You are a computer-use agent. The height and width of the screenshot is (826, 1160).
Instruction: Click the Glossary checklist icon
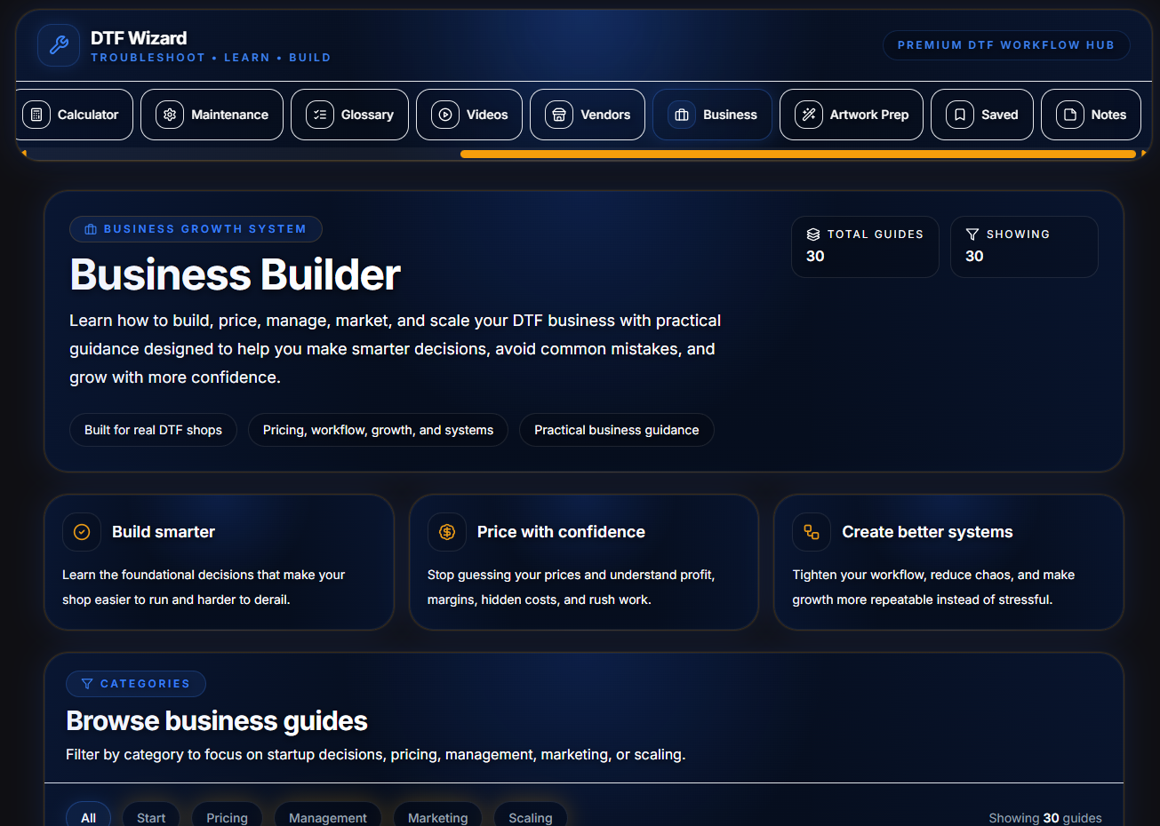(x=320, y=115)
